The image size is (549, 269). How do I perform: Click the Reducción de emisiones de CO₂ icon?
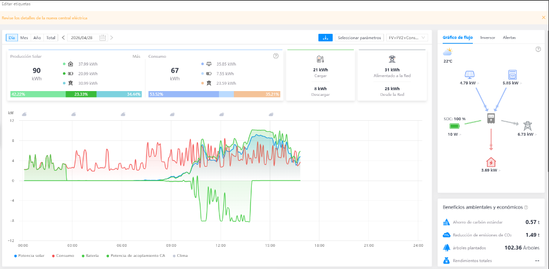(446, 235)
